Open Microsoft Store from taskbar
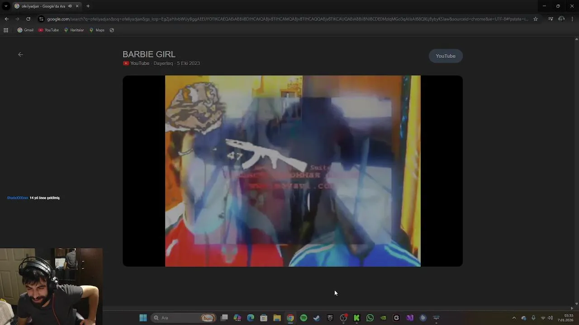579x325 pixels. (x=264, y=318)
